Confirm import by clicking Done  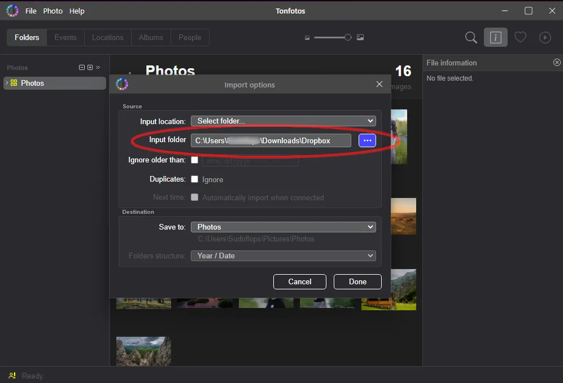357,281
